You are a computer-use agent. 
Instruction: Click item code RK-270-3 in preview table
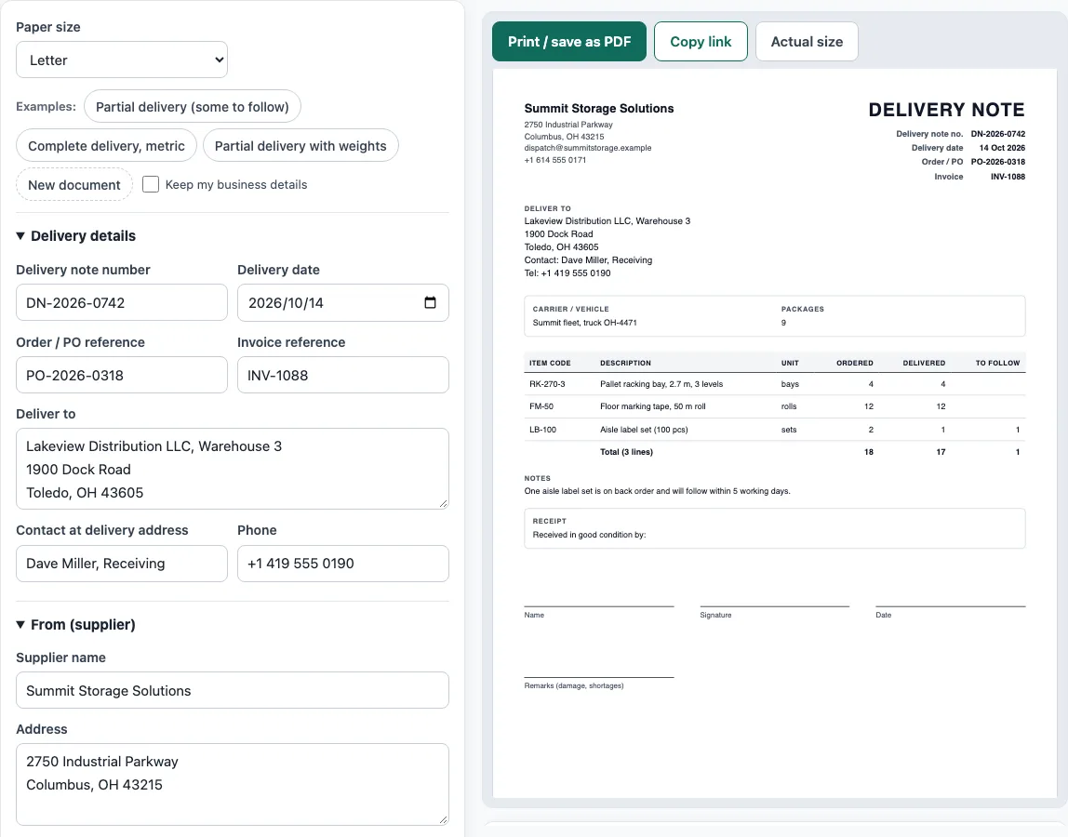click(x=547, y=384)
